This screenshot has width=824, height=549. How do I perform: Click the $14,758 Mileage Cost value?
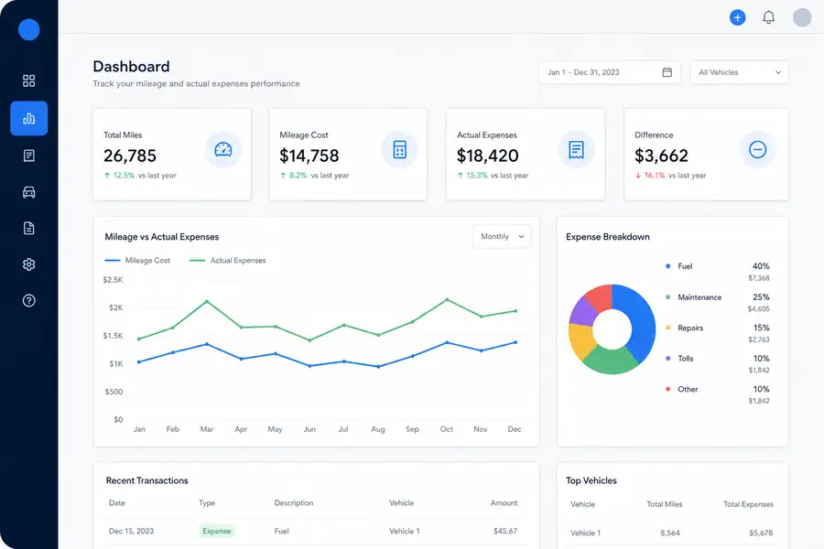click(309, 156)
